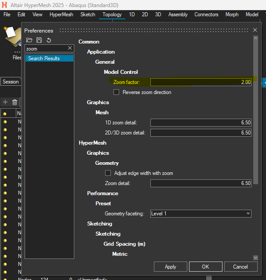Open the Morph tab
266x280 pixels.
232,15
